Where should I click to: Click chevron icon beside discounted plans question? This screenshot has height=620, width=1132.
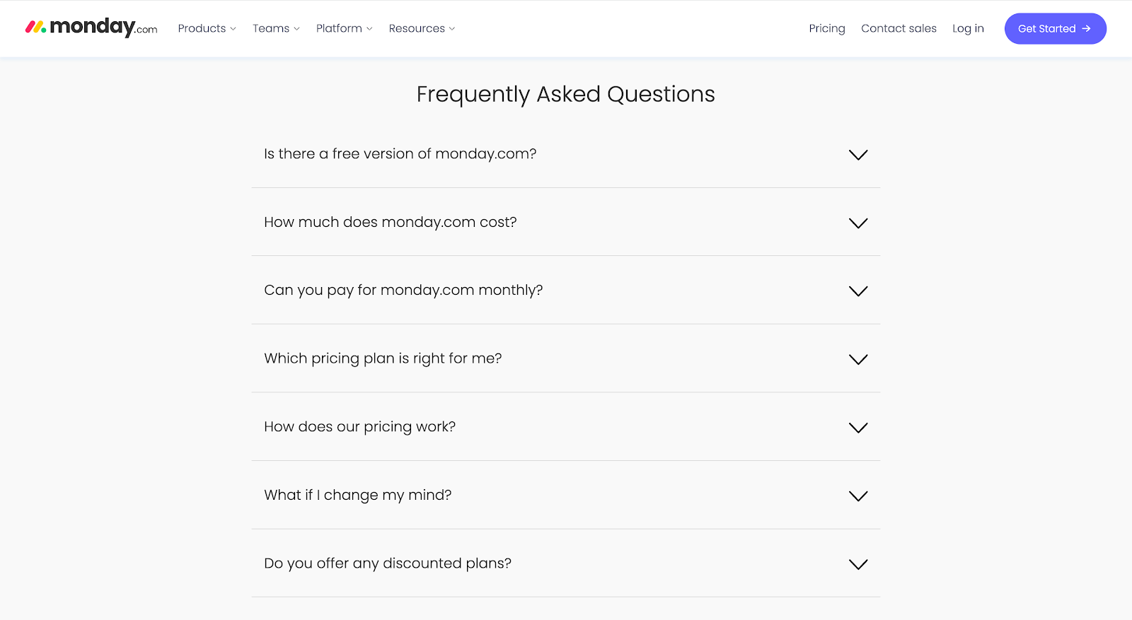click(857, 564)
